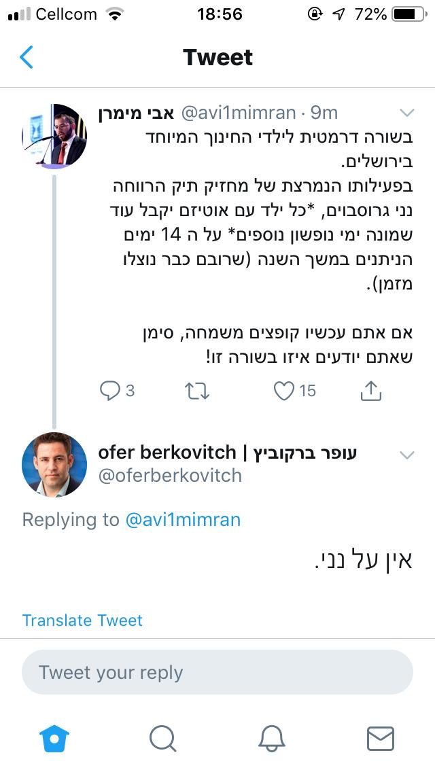Open the @avi1mimran mention link
The image size is (435, 772).
(x=183, y=520)
